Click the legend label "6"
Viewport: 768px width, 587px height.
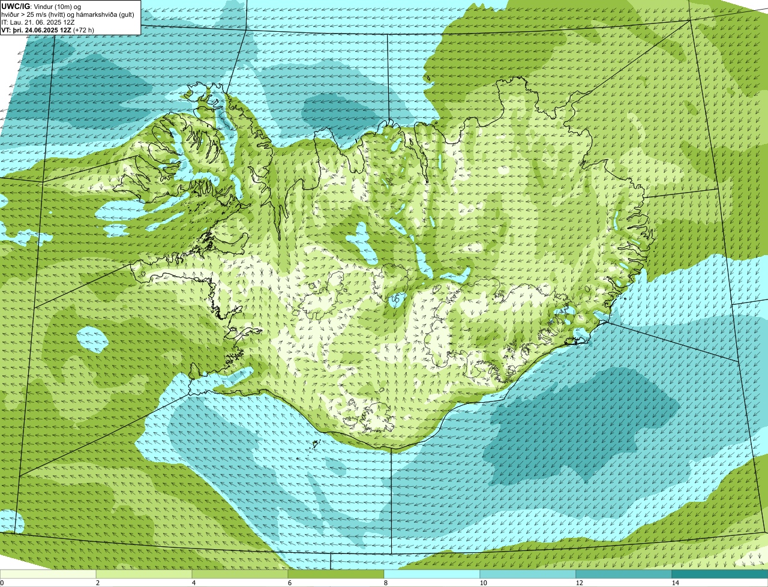289,583
